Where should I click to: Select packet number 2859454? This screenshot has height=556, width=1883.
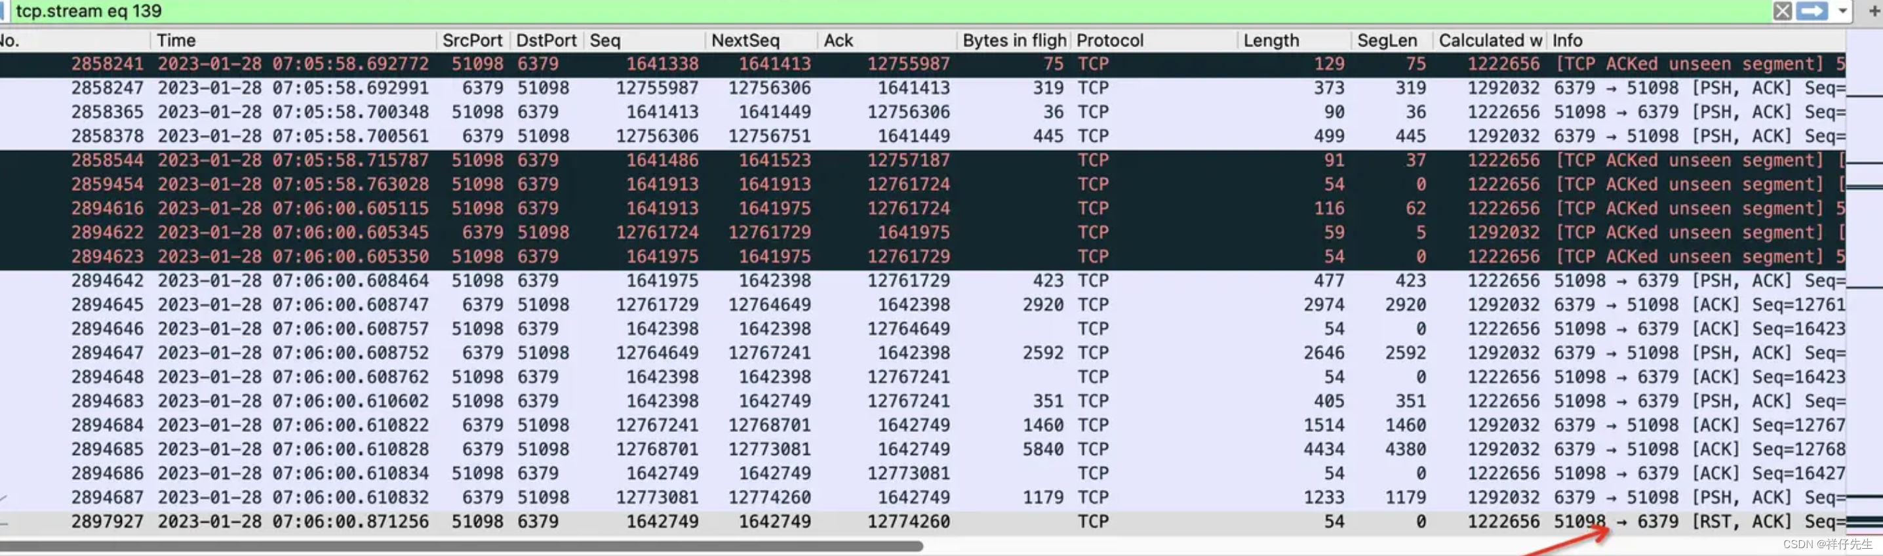click(922, 185)
